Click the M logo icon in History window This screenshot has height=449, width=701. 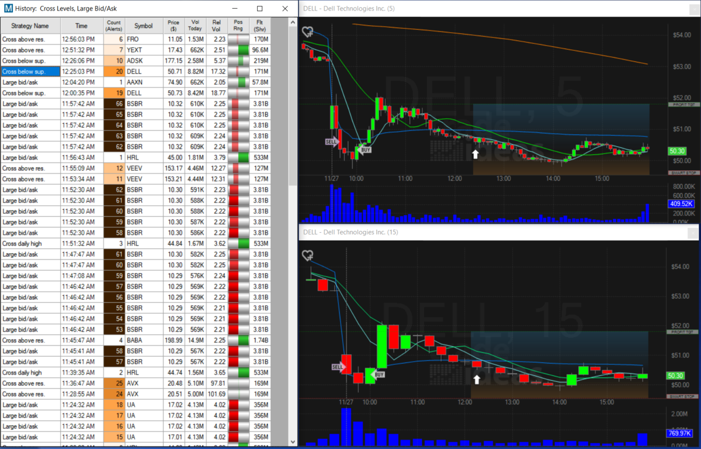(9, 9)
